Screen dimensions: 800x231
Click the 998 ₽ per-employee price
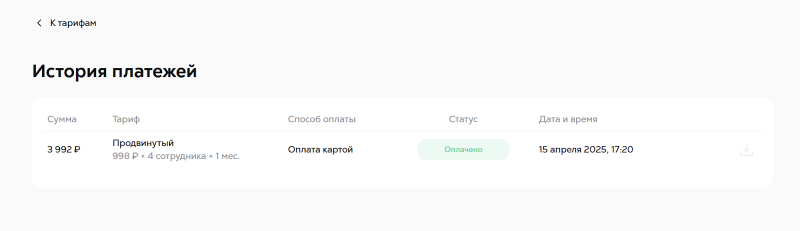[x=125, y=156]
